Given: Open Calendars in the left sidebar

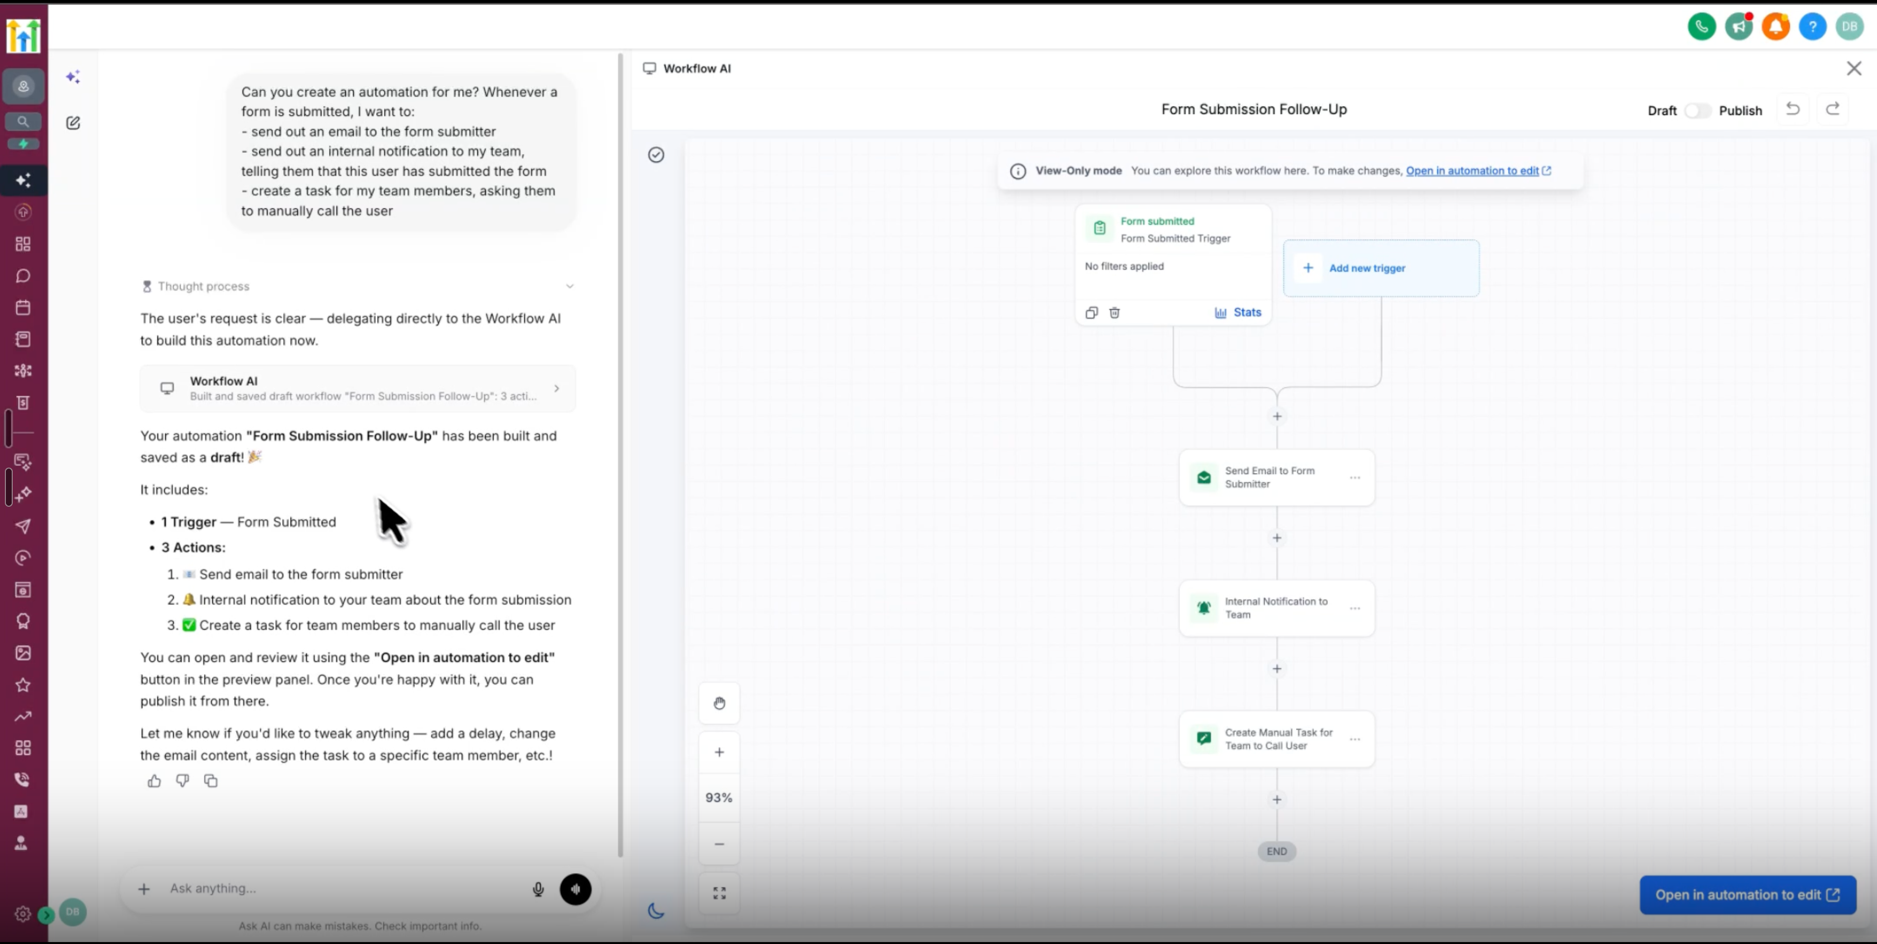Looking at the screenshot, I should point(23,307).
